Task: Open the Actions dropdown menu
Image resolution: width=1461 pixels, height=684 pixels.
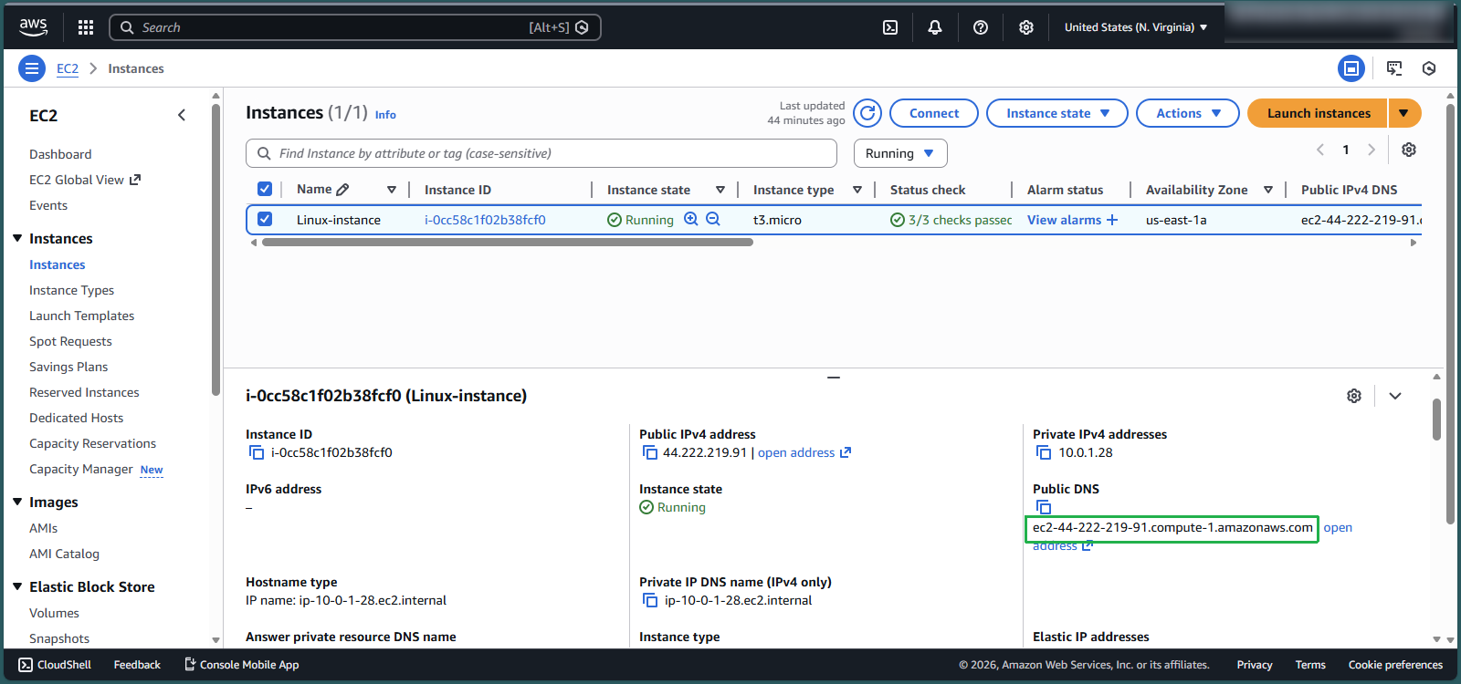Action: pyautogui.click(x=1188, y=113)
